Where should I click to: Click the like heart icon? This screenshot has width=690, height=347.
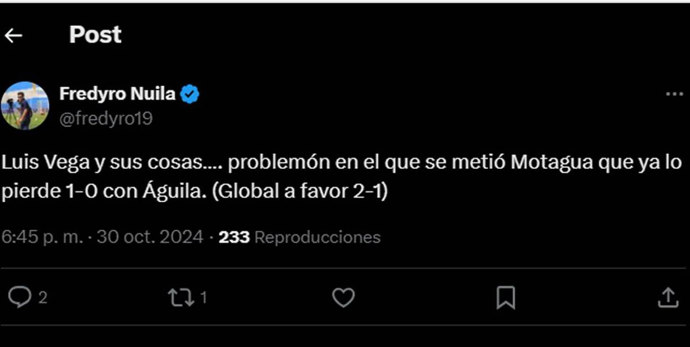(344, 295)
